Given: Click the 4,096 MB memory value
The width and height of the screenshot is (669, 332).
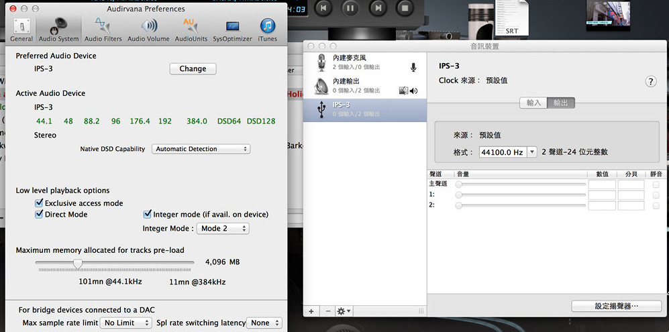Looking at the screenshot, I should 222,262.
